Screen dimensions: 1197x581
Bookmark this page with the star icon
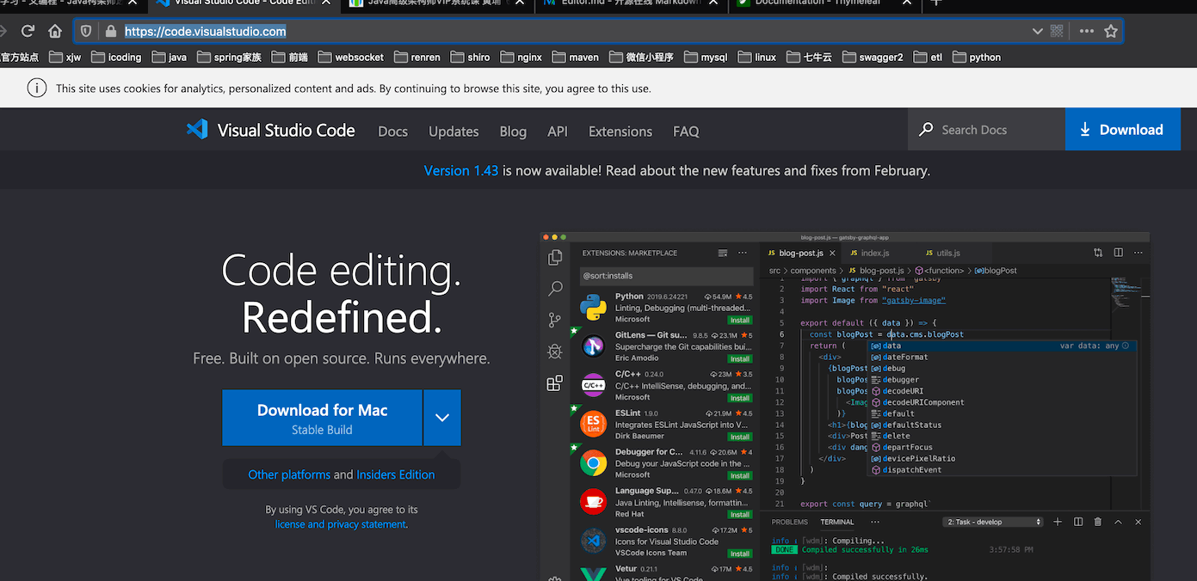click(x=1111, y=31)
